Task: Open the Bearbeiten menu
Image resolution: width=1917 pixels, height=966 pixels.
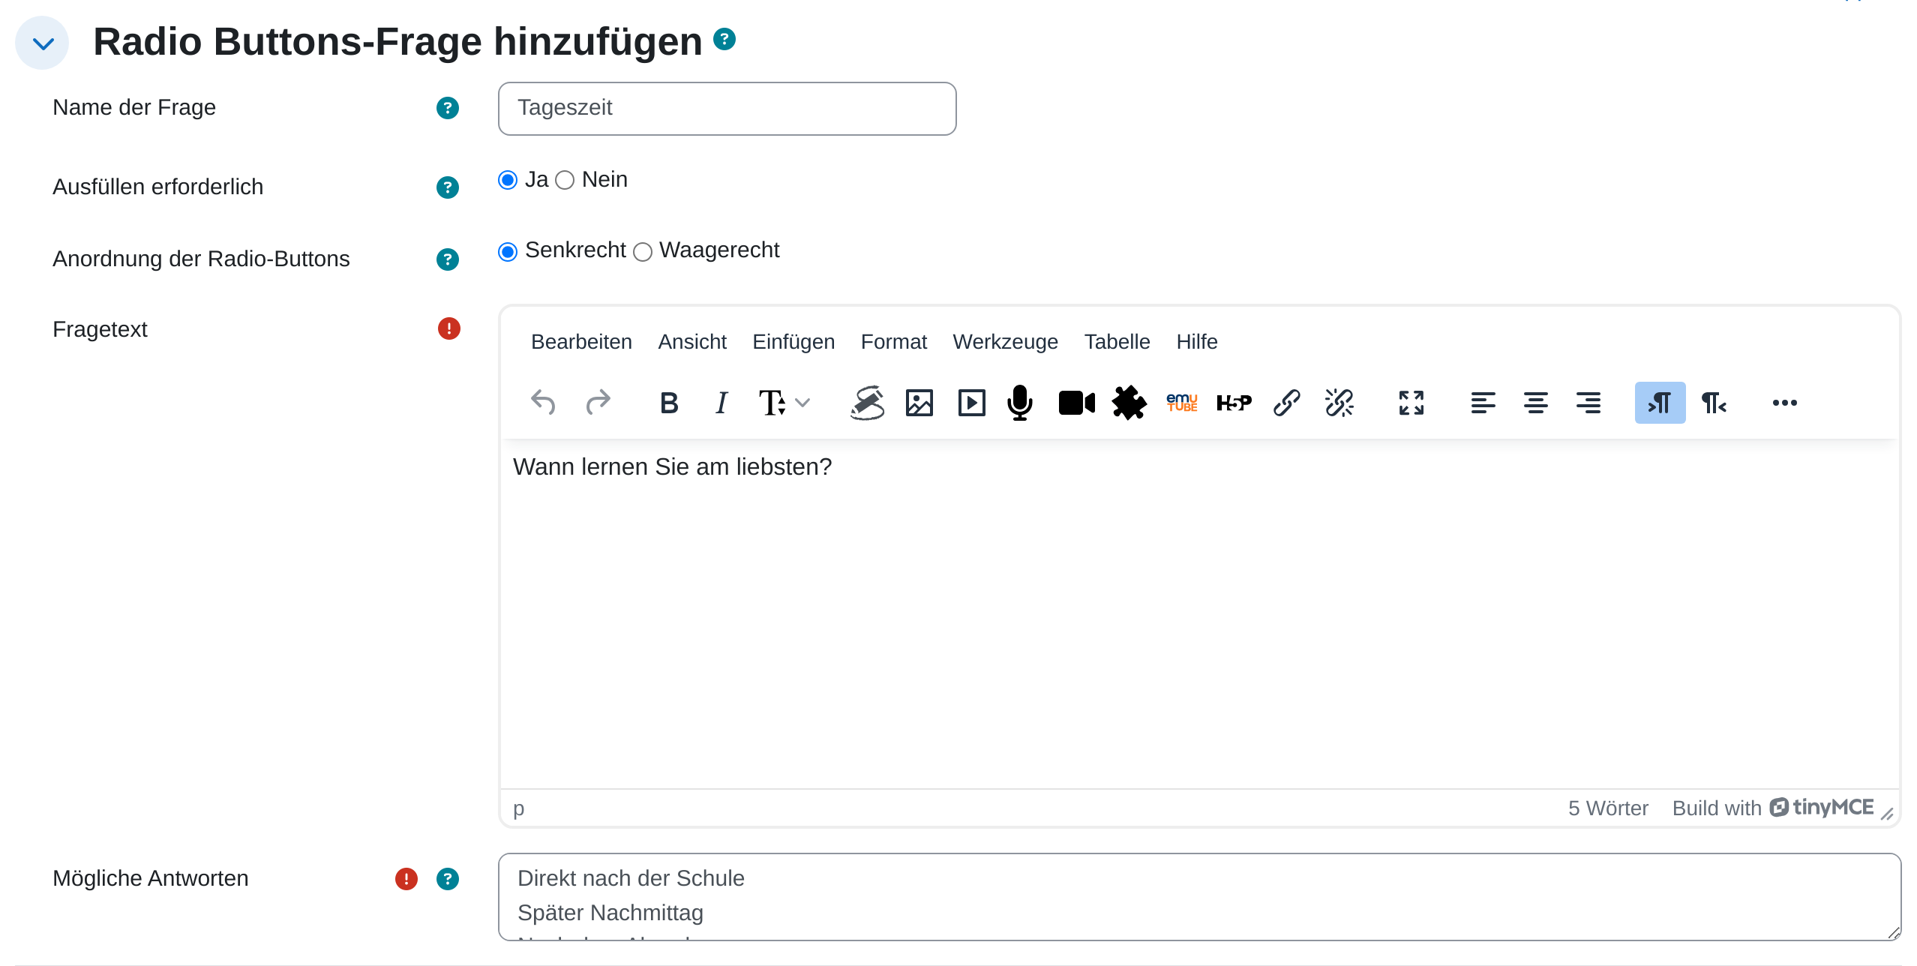Action: pos(581,342)
